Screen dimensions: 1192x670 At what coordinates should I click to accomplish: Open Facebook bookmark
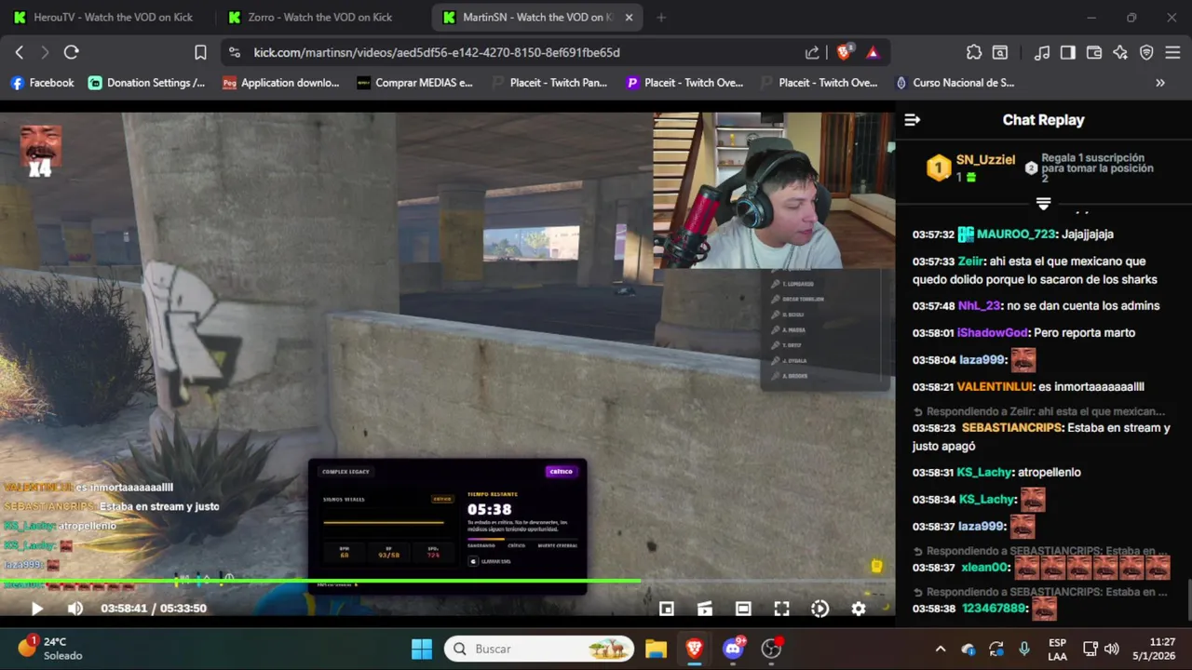[42, 83]
